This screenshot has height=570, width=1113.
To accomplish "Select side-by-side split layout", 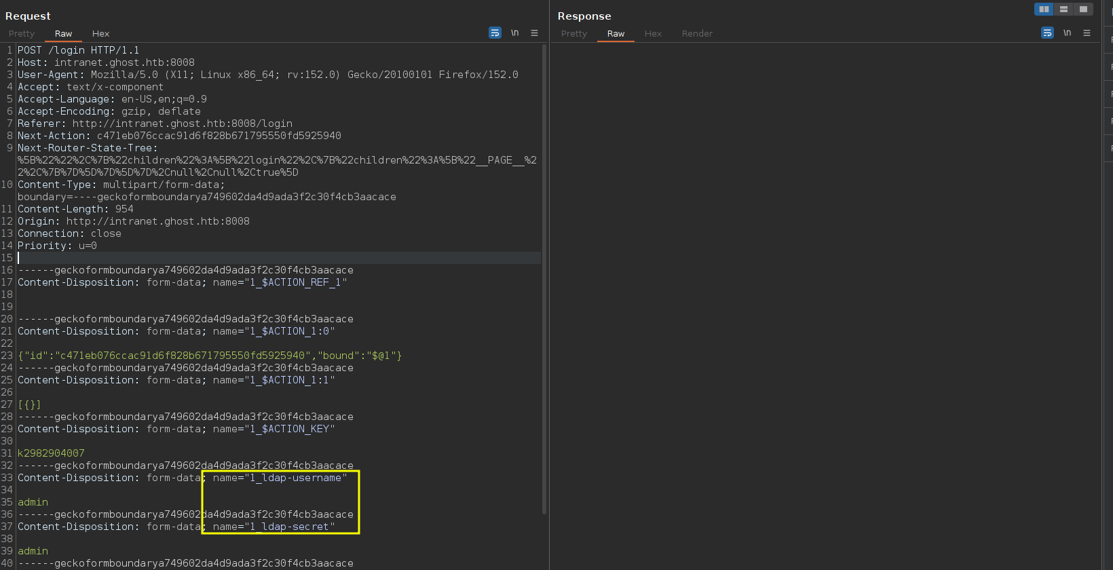I will [x=1044, y=9].
